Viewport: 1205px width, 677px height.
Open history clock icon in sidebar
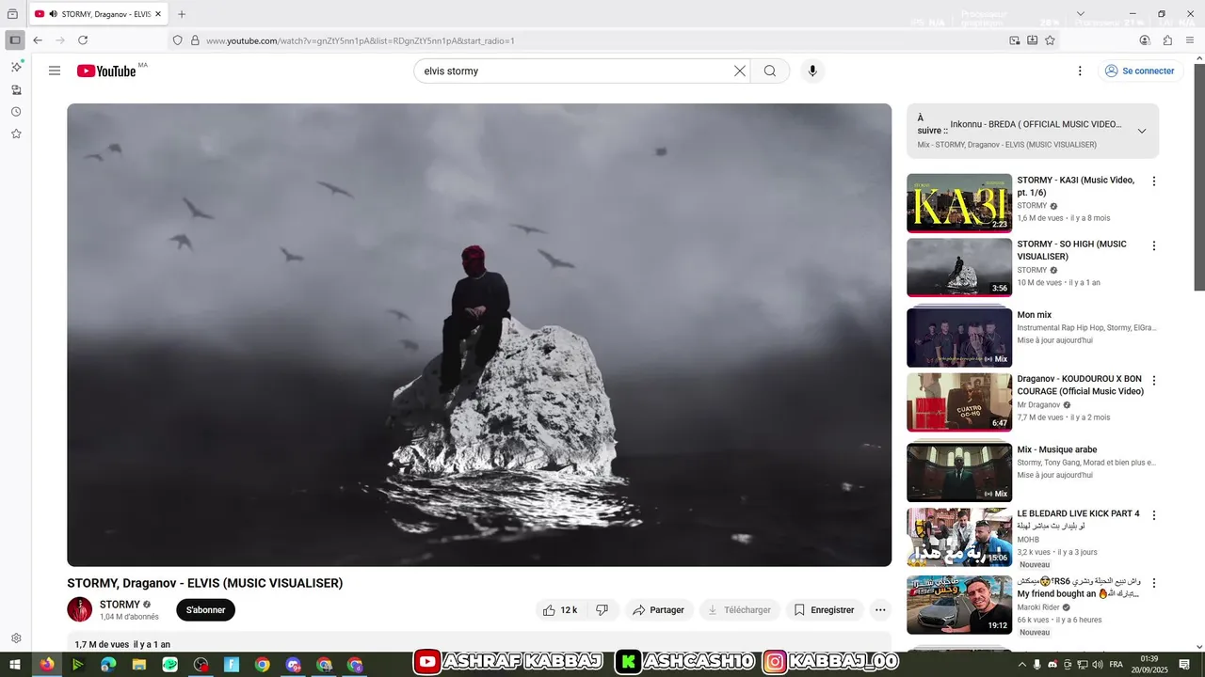point(16,112)
